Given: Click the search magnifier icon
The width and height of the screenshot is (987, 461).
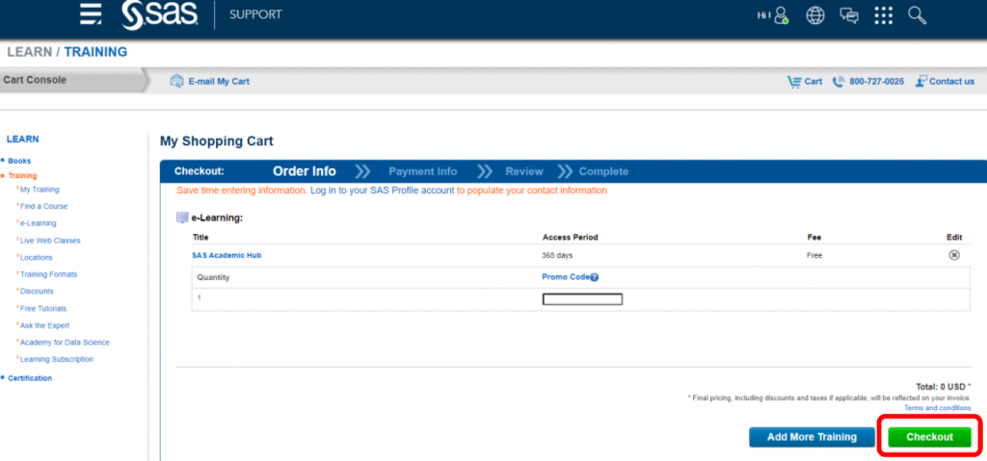Looking at the screenshot, I should [x=917, y=15].
